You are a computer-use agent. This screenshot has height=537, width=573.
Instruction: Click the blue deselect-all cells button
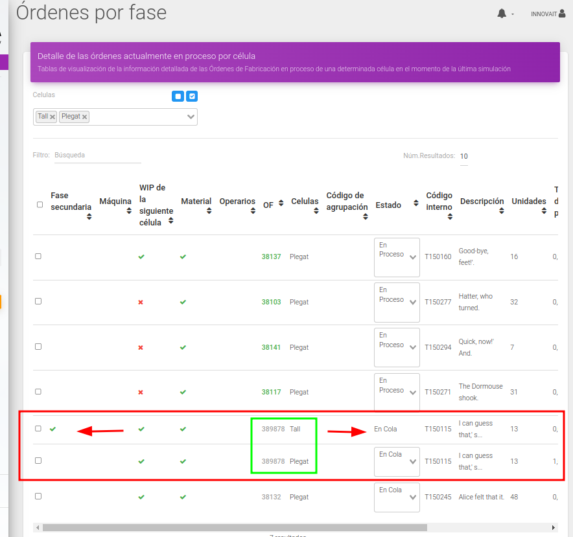178,96
